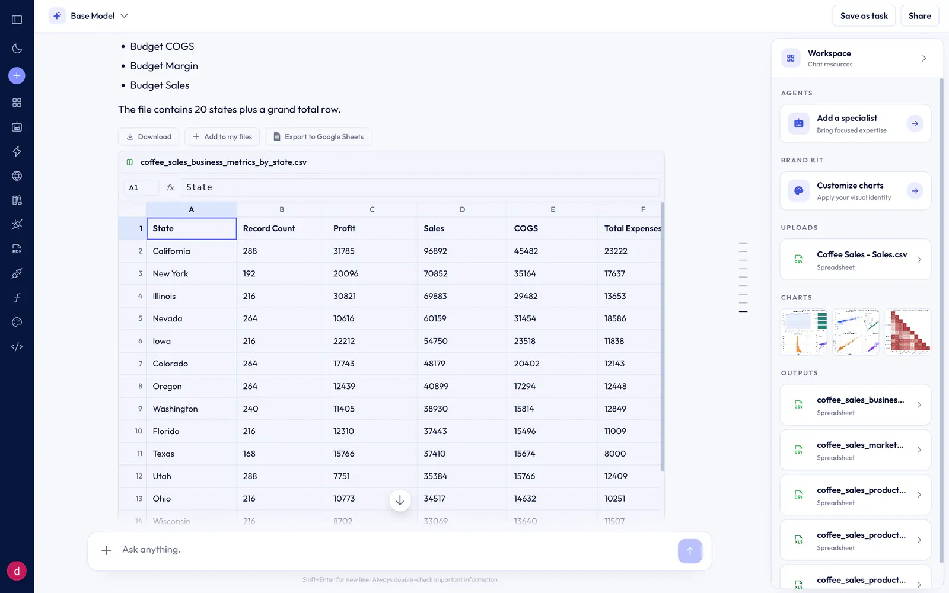Click the Share button
The image size is (949, 593).
(919, 16)
